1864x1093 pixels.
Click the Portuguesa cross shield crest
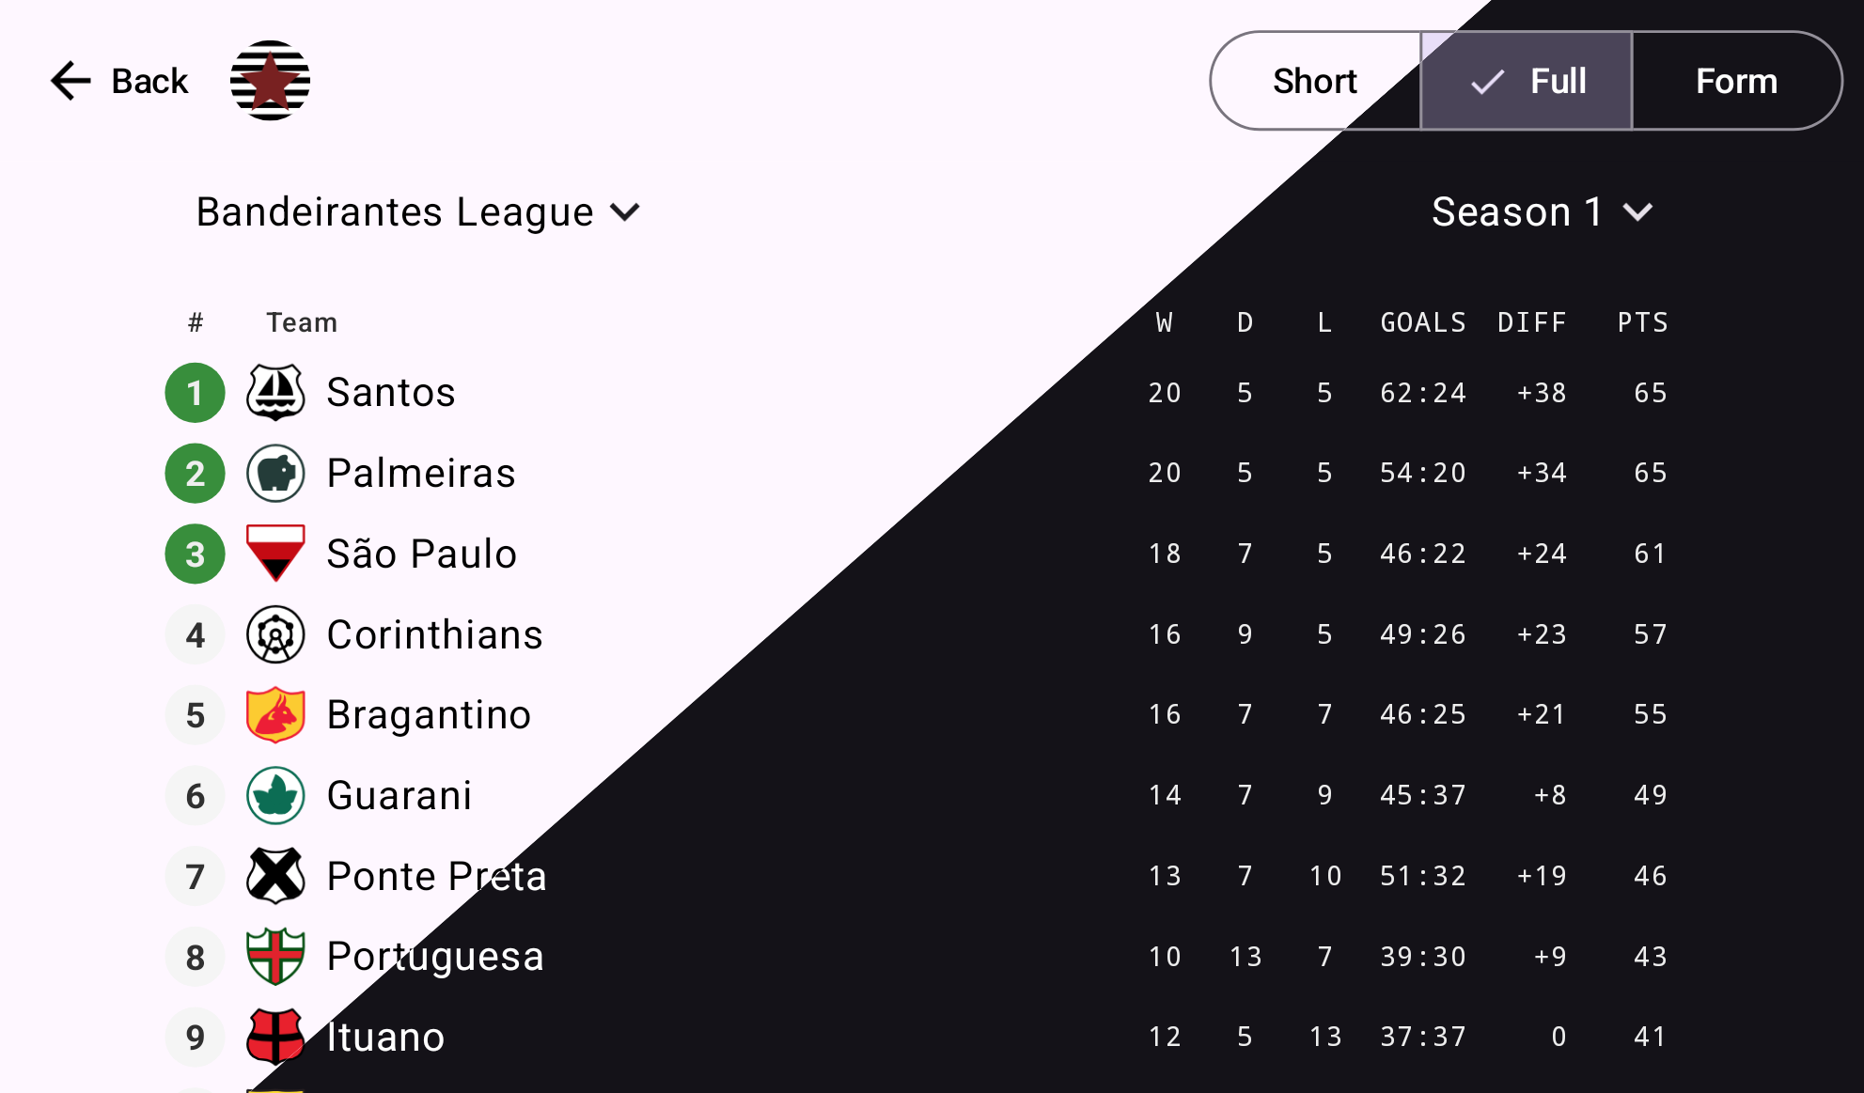coord(275,957)
